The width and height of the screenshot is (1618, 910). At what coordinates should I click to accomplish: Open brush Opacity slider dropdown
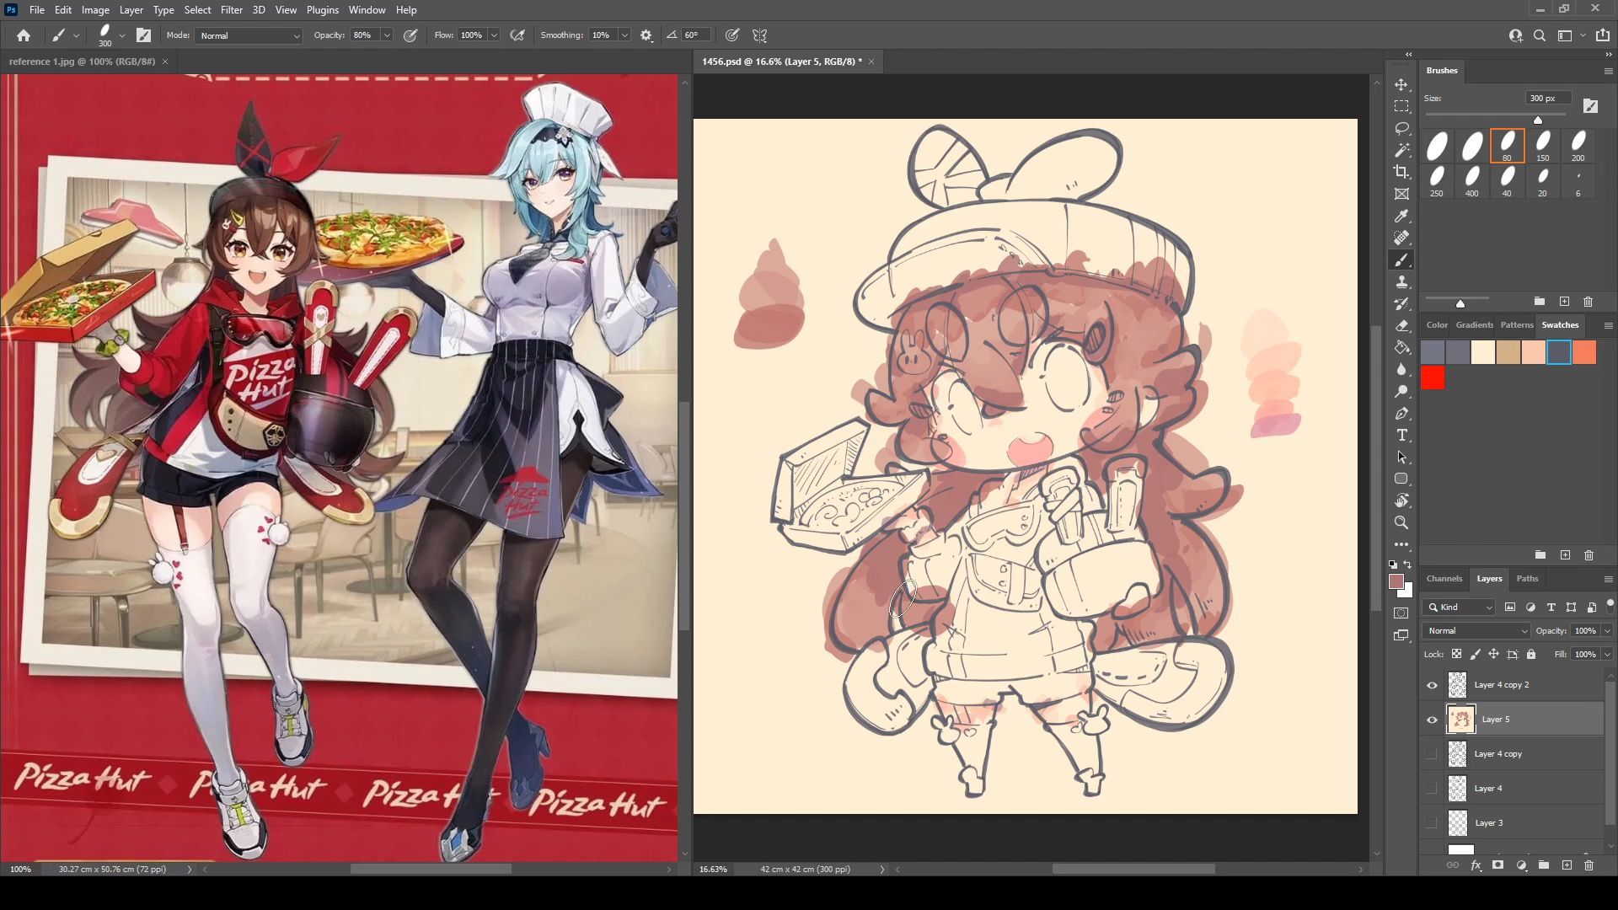[387, 35]
